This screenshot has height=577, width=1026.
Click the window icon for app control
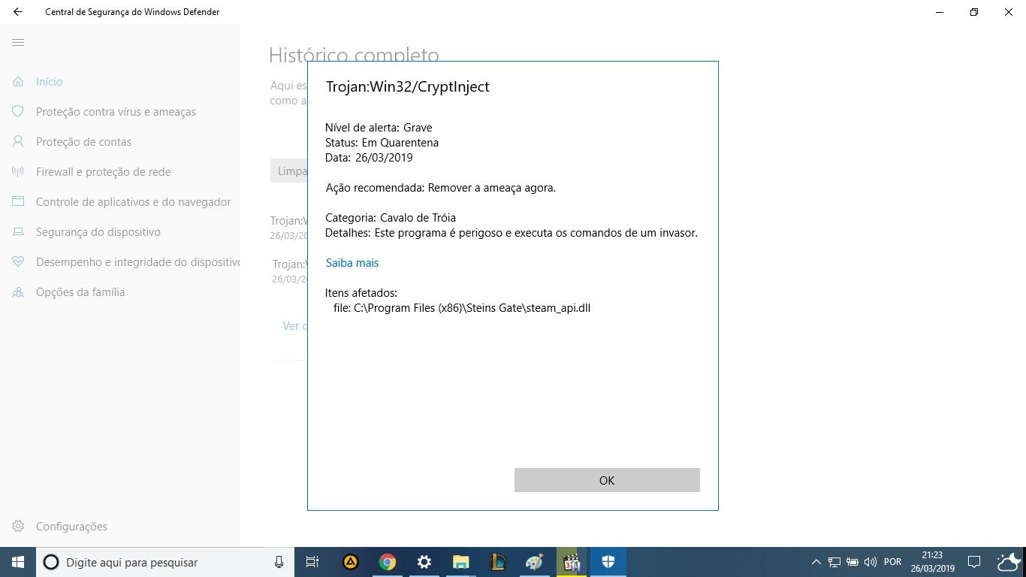coord(18,201)
